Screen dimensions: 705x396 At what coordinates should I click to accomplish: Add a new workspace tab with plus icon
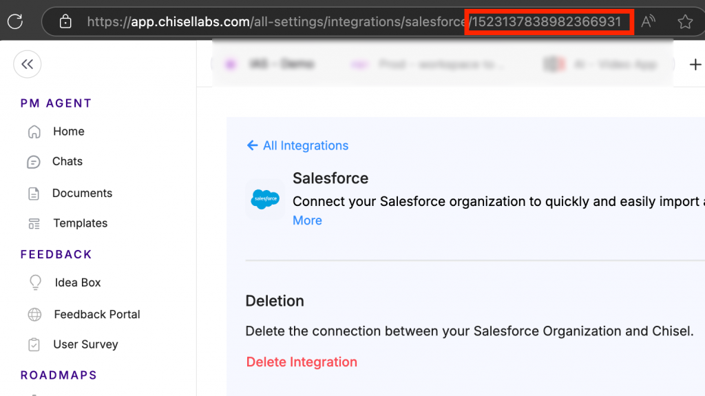click(695, 65)
